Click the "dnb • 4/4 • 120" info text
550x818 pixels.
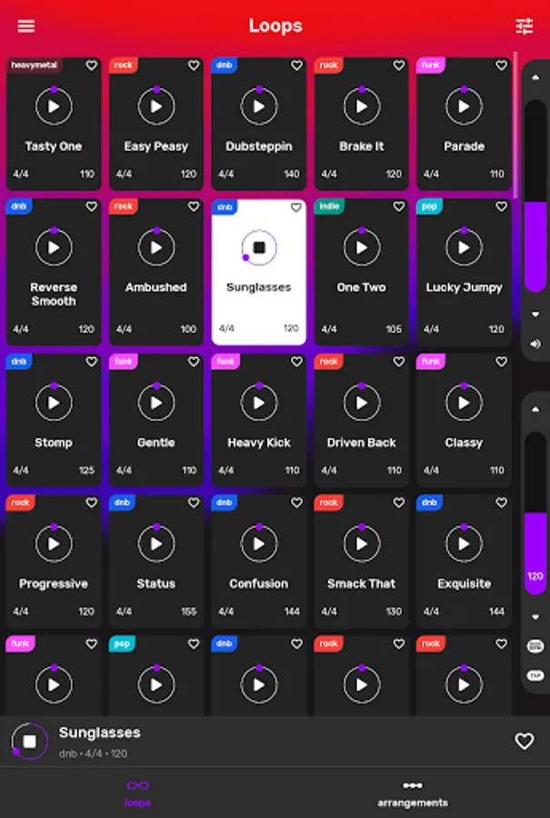tap(93, 753)
